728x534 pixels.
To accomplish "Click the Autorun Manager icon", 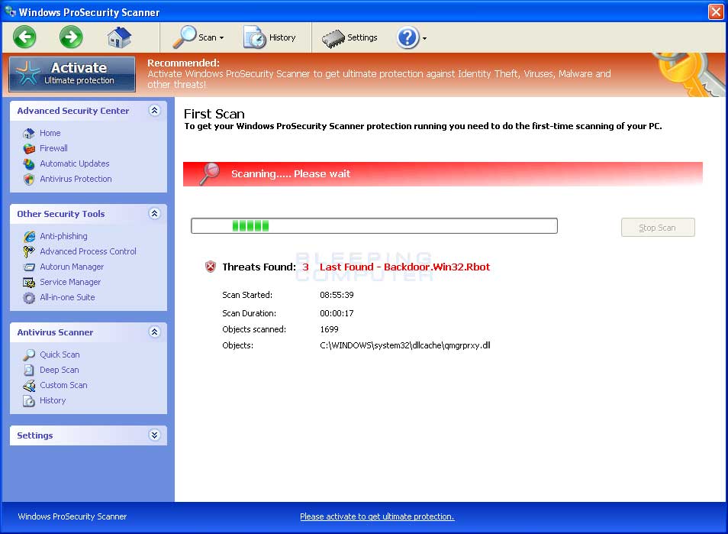I will click(x=29, y=267).
